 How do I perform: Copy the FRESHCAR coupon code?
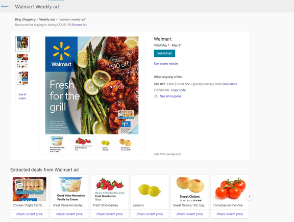pyautogui.click(x=178, y=90)
